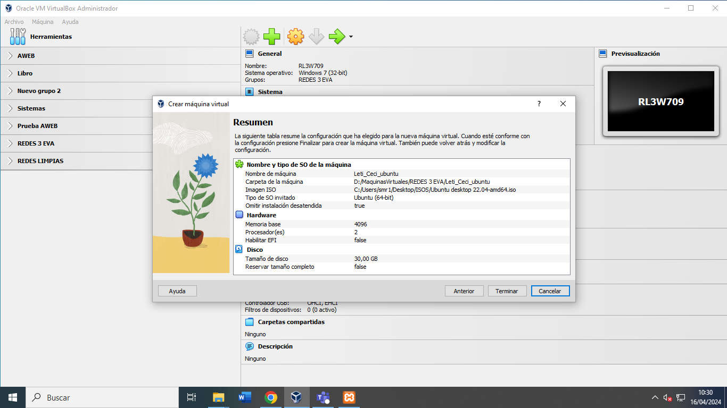Image resolution: width=727 pixels, height=408 pixels.
Task: Click the orange gear Settings icon
Action: (295, 37)
